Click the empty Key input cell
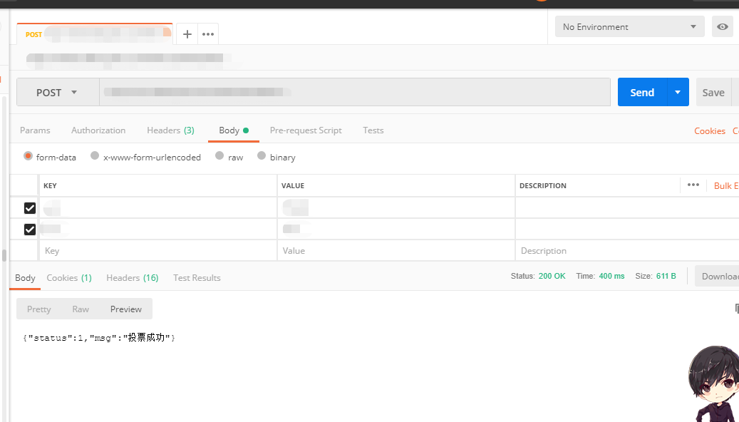The image size is (739, 422). point(158,250)
